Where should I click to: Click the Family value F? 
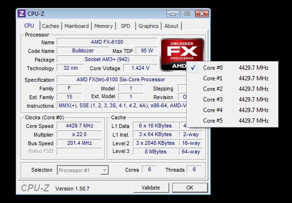(x=69, y=88)
